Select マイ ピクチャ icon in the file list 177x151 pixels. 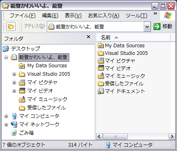click(101, 61)
